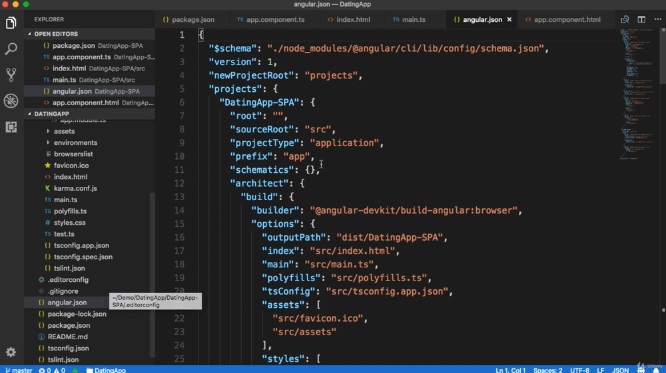Close the angular.json tab
Screen dimensions: 666x373
coord(509,19)
